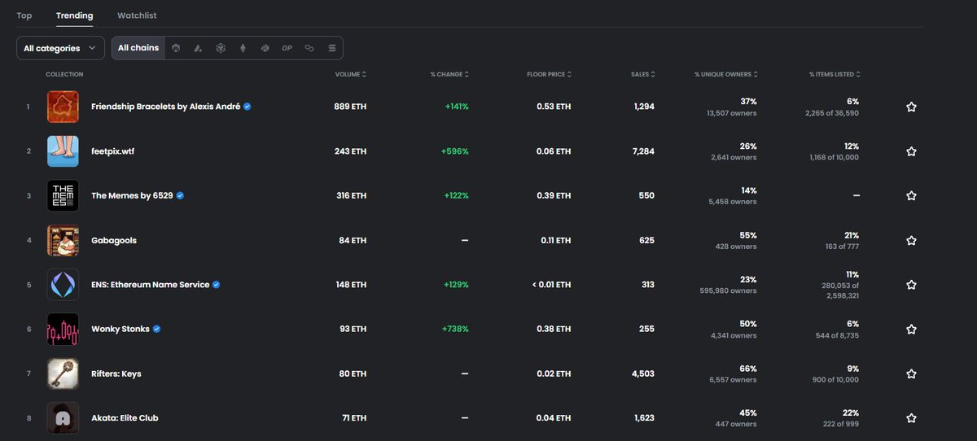The height and width of the screenshot is (441, 977).
Task: Click Gabagools collection thumbnail image
Action: click(x=63, y=240)
